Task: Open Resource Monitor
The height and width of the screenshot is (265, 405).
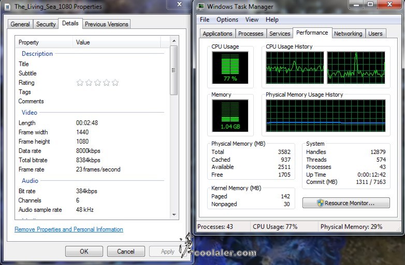Action: point(346,203)
